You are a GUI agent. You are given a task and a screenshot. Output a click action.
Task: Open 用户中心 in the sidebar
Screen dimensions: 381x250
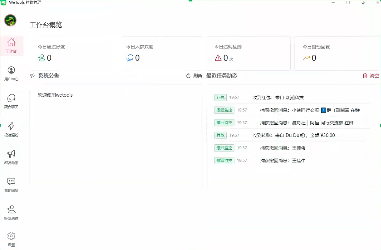coord(11,73)
